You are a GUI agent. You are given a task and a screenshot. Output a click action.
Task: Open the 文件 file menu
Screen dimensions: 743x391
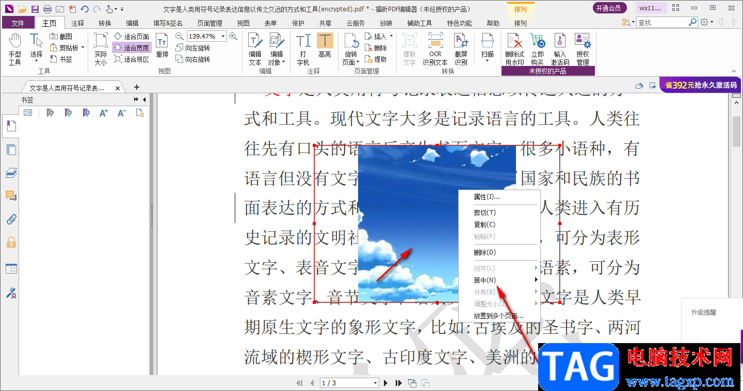click(18, 23)
